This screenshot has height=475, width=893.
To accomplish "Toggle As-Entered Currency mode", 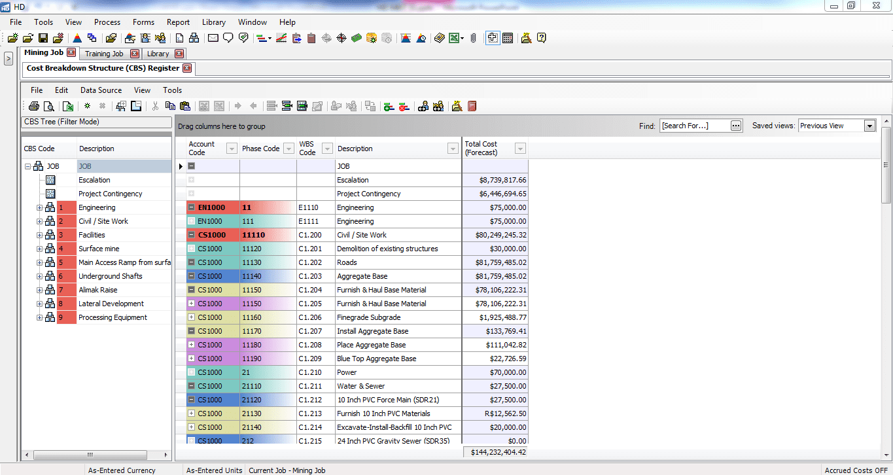I will (122, 470).
